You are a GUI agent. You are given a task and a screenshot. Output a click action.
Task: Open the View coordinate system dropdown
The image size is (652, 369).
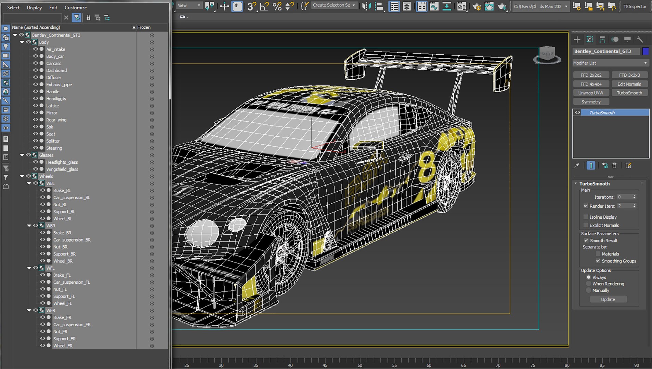click(x=189, y=5)
